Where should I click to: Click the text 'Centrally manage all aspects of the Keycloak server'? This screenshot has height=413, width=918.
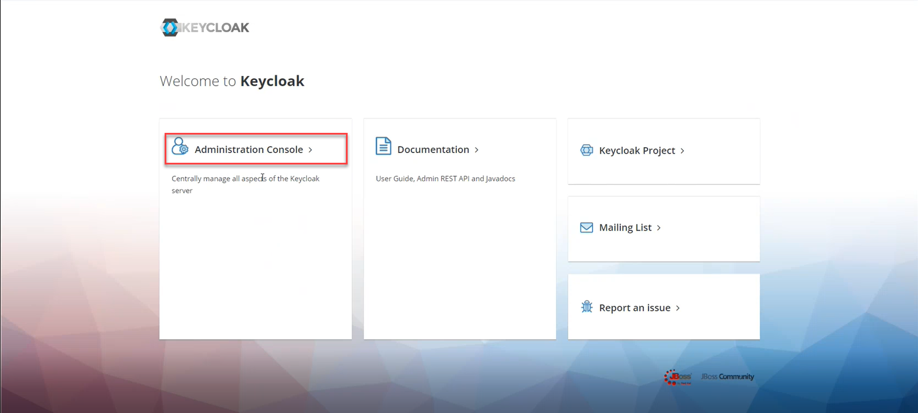246,185
